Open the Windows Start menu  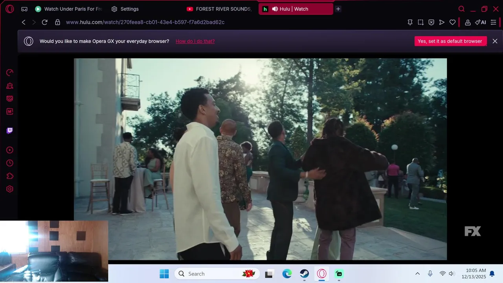(x=164, y=274)
